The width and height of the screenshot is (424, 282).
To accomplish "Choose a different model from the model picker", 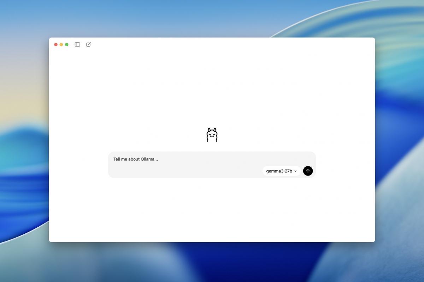I will point(281,171).
